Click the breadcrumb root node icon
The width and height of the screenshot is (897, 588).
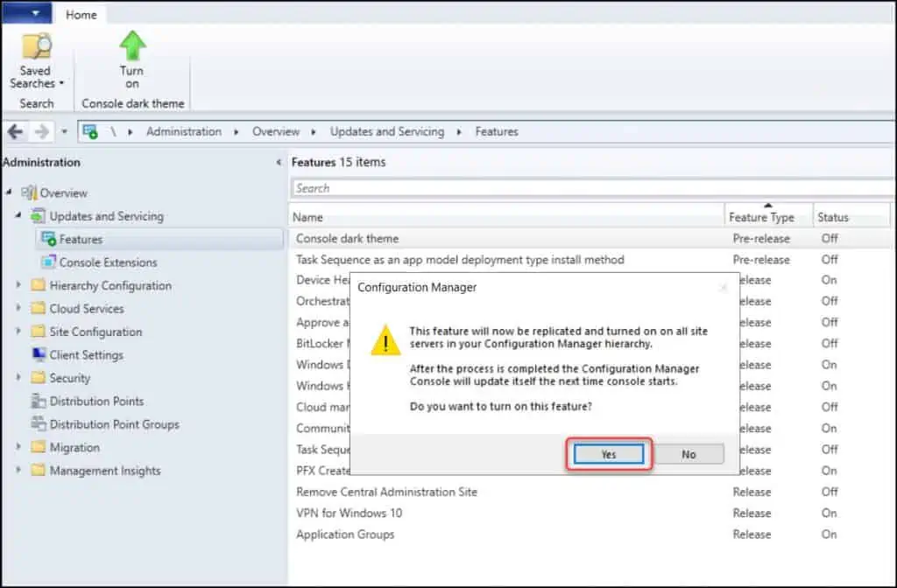point(90,132)
